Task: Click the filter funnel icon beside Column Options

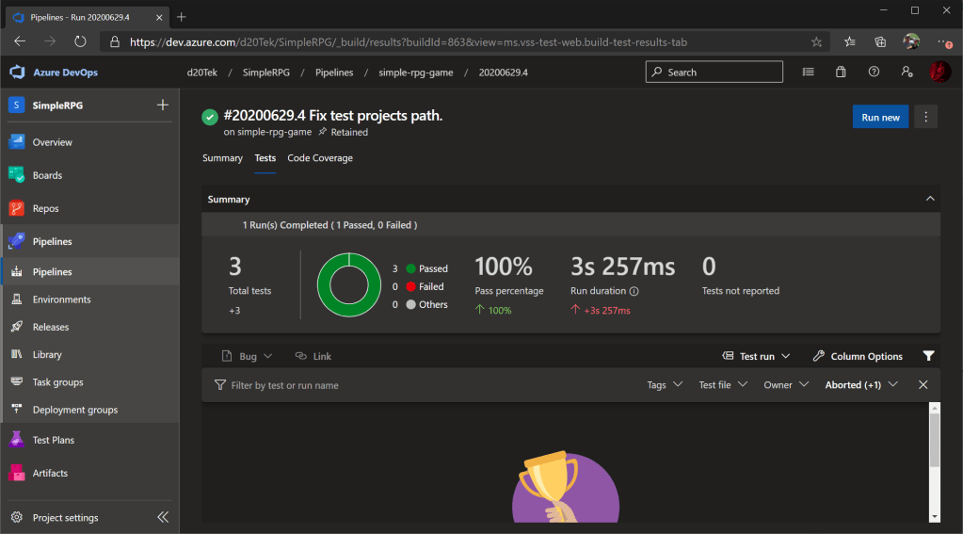Action: click(x=928, y=356)
